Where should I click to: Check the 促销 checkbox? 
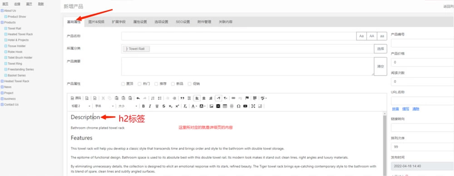pyautogui.click(x=190, y=84)
